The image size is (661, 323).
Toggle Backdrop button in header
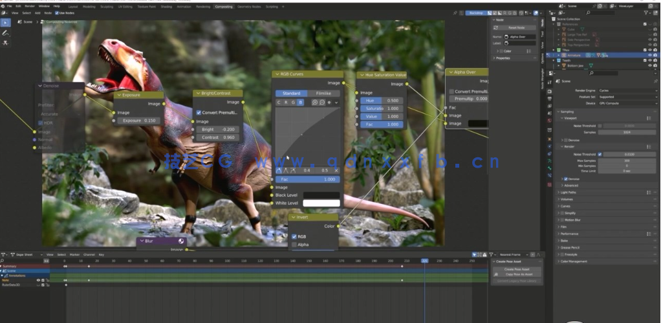point(476,13)
